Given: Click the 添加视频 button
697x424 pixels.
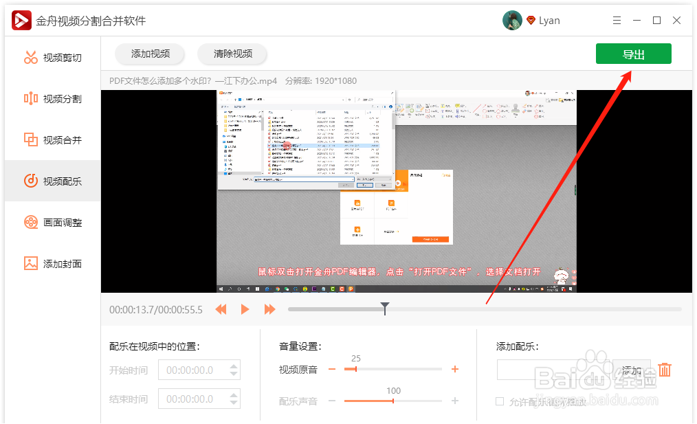Looking at the screenshot, I should click(x=151, y=54).
